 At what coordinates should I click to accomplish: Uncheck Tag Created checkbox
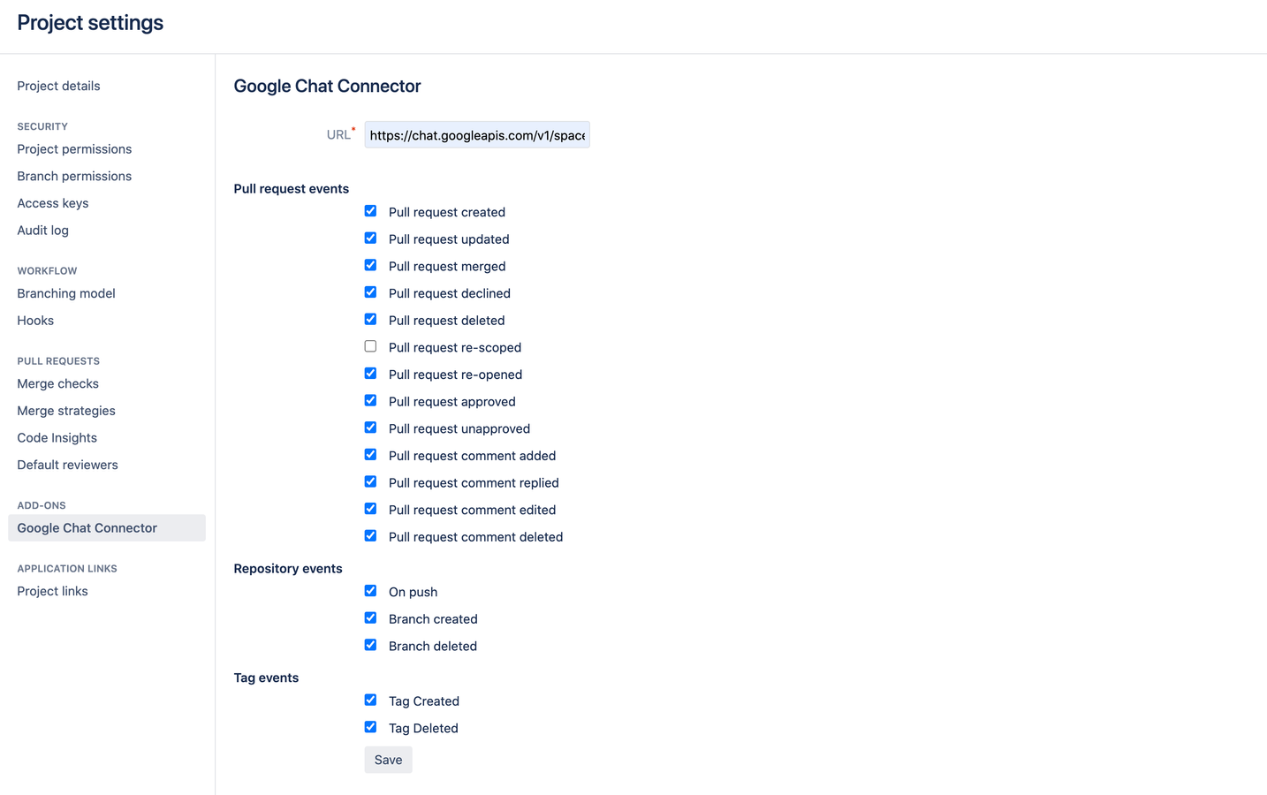coord(370,700)
